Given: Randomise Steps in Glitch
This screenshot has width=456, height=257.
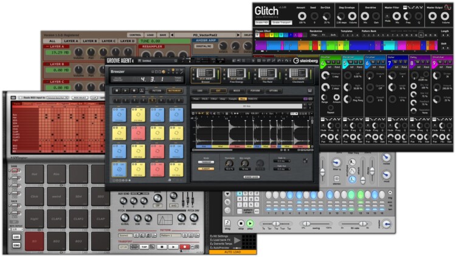Looking at the screenshot, I should [x=314, y=35].
